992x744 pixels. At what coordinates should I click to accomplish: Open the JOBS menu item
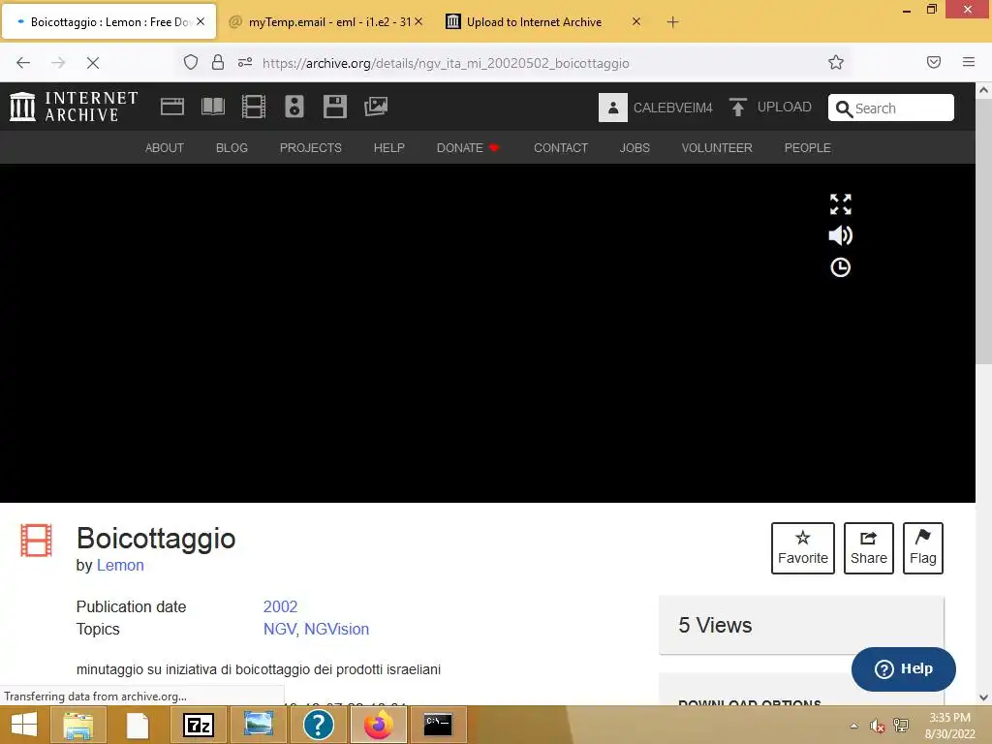tap(635, 148)
